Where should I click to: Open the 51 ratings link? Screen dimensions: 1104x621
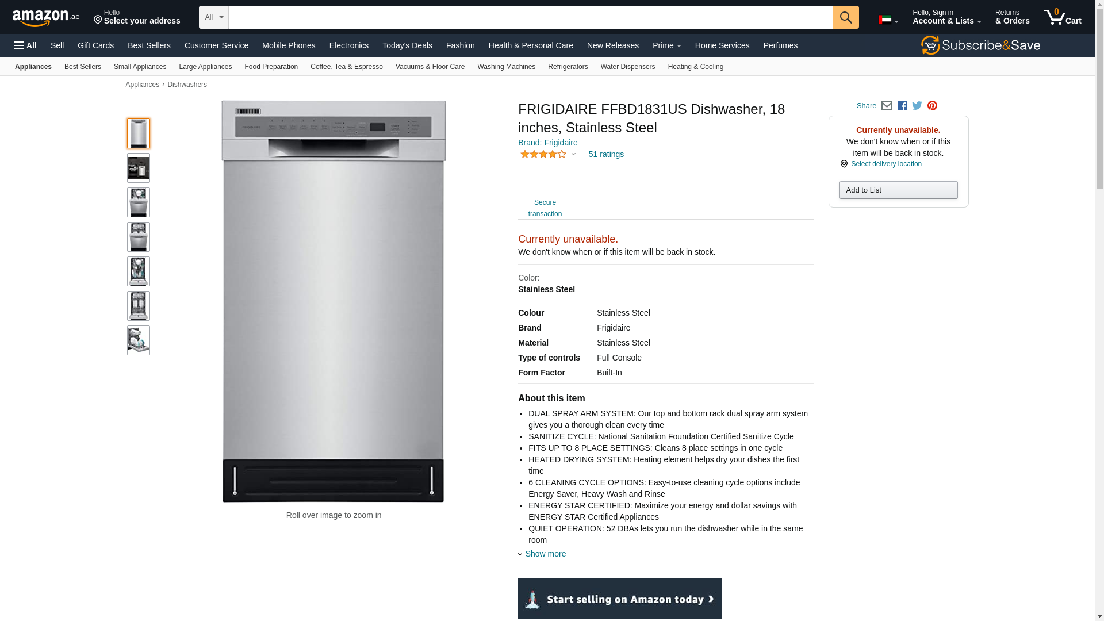click(606, 154)
